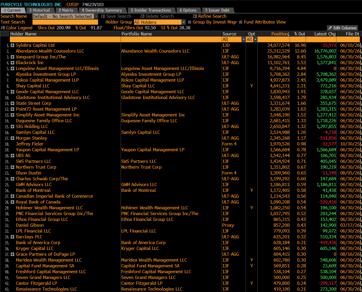Click the 34,077,574 position value
This screenshot has width=362, height=292.
(278, 45)
